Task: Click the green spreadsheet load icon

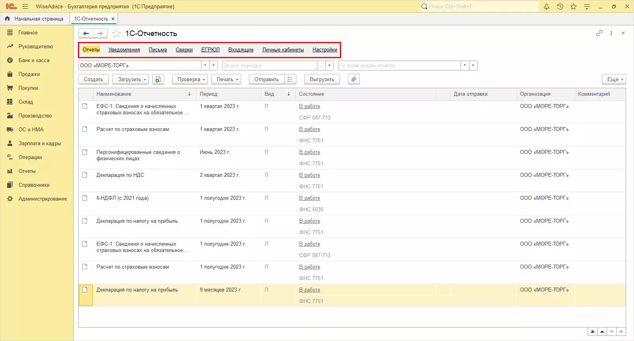Action: [x=158, y=80]
